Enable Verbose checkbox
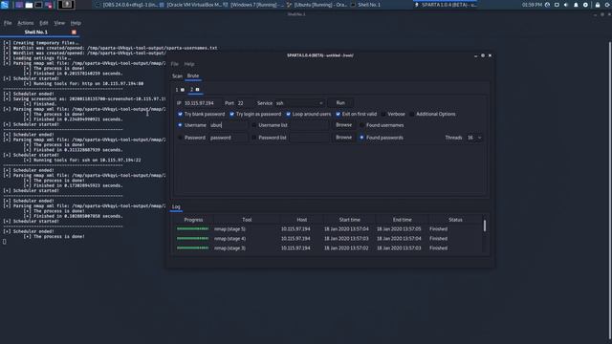Screen dimensions: 612x344 coord(383,115)
